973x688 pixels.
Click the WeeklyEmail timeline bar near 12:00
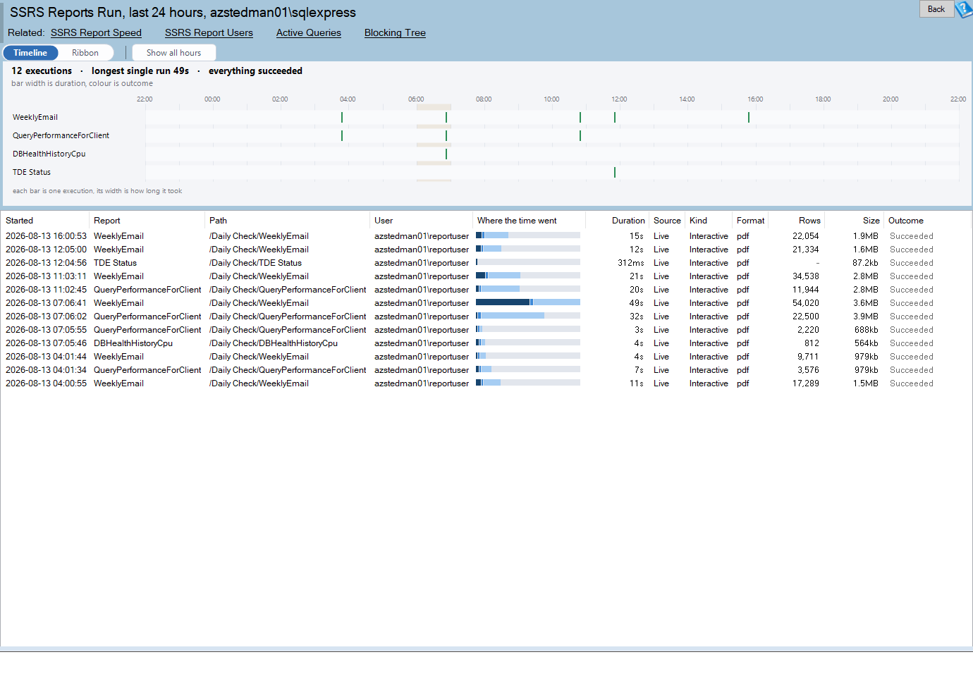point(615,117)
